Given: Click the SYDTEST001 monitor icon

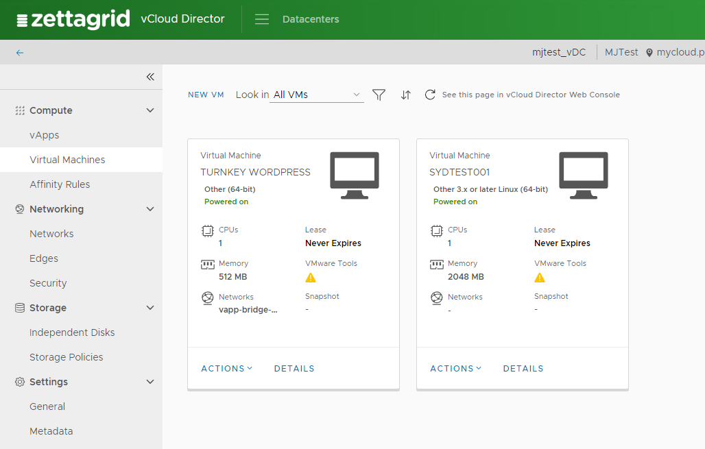Looking at the screenshot, I should click(583, 175).
